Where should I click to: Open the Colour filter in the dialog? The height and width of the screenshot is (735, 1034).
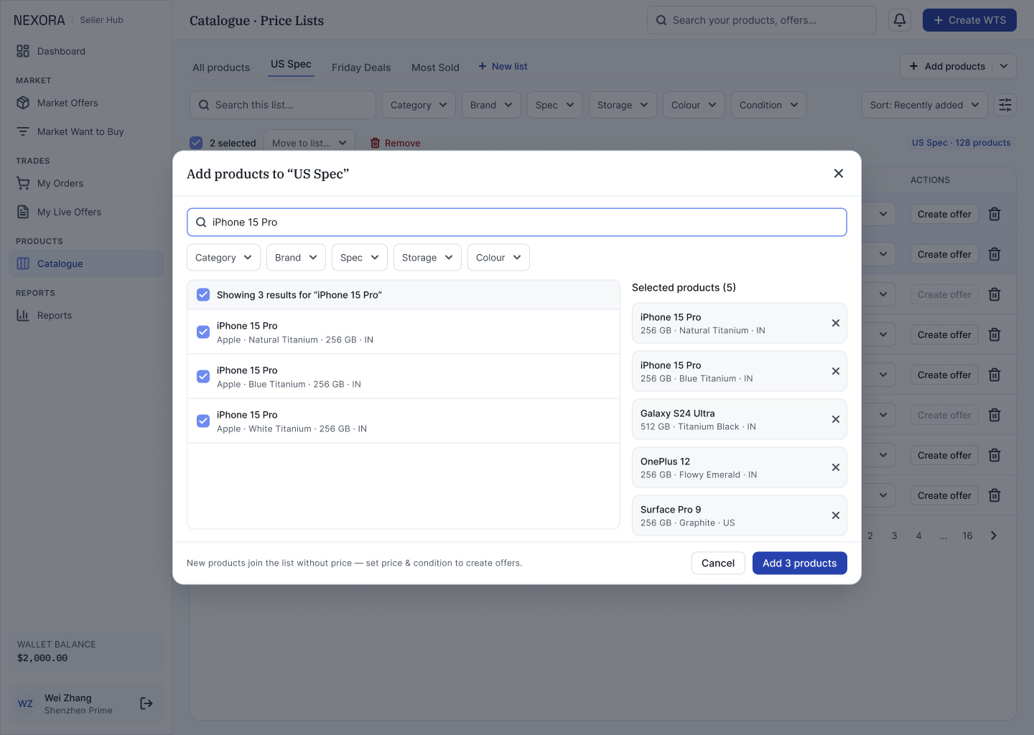click(498, 258)
